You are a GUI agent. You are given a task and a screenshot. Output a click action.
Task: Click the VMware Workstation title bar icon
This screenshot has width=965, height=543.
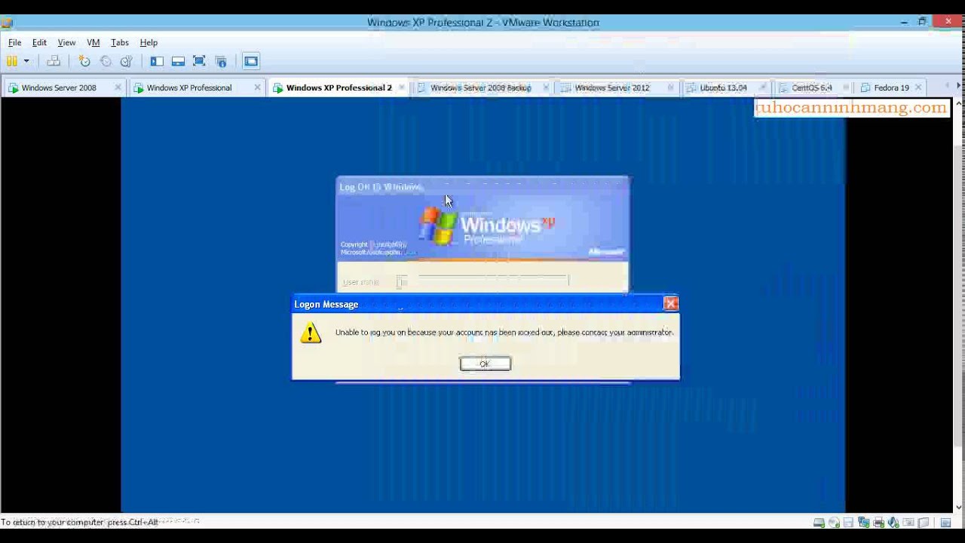pyautogui.click(x=8, y=23)
